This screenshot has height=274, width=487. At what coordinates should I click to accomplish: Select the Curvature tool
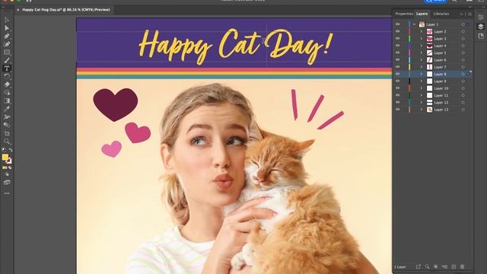coord(7,44)
